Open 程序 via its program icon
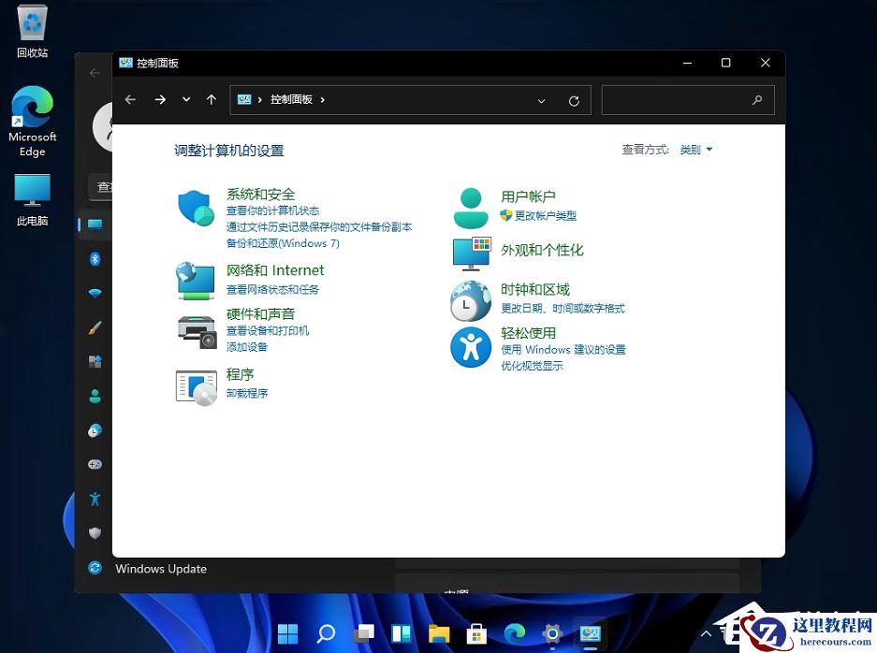Screen dimensions: 877x653 pyautogui.click(x=195, y=386)
